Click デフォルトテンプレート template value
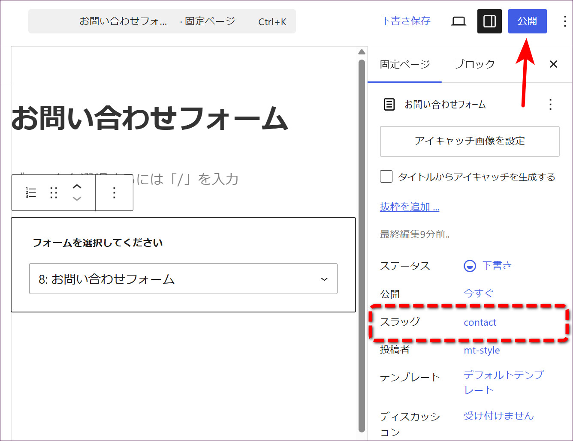 (504, 382)
